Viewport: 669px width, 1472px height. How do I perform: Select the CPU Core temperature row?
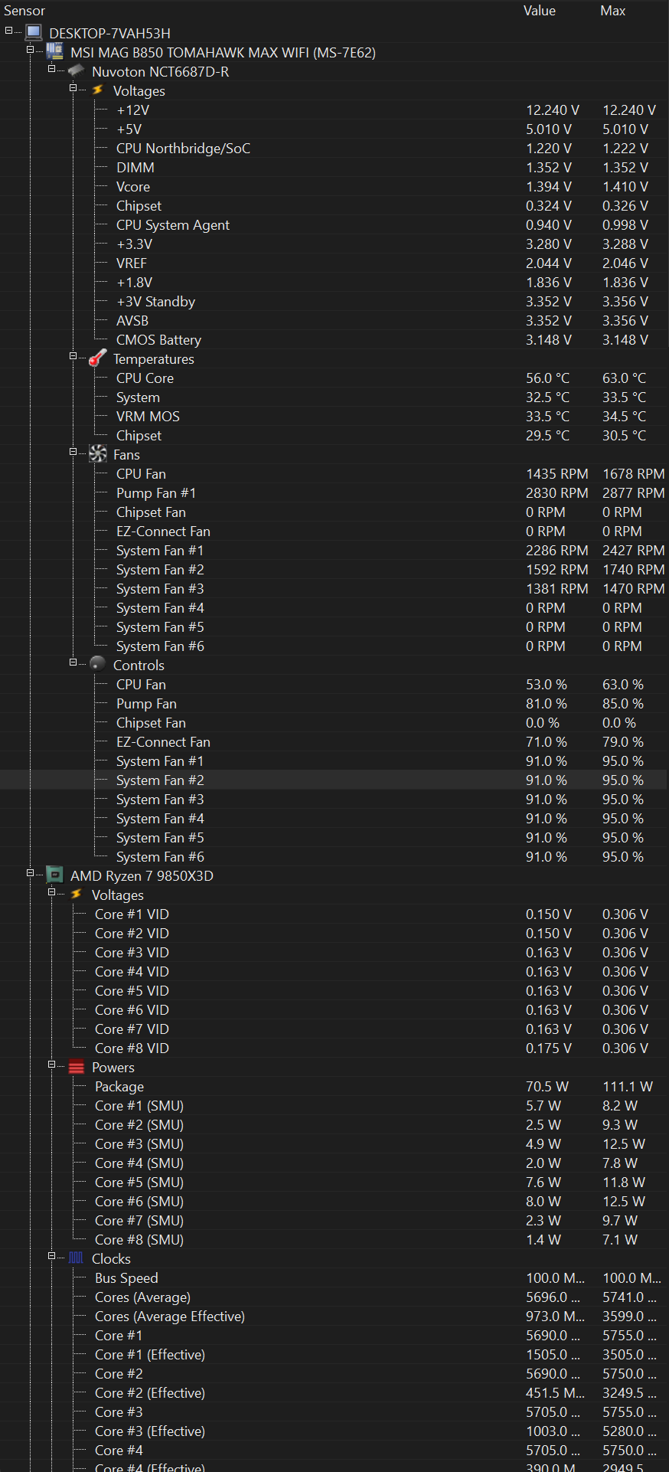point(334,378)
